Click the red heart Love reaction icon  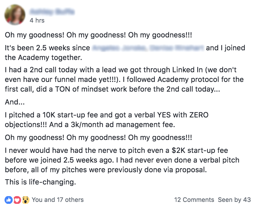pos(17,200)
